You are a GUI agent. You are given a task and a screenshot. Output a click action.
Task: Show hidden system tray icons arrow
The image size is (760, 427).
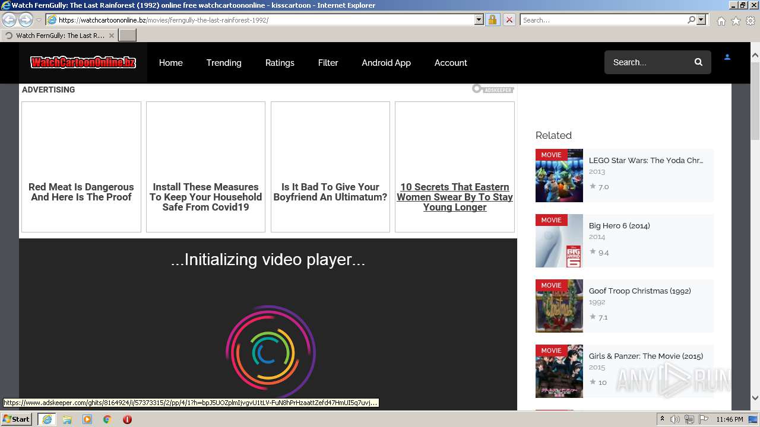662,419
